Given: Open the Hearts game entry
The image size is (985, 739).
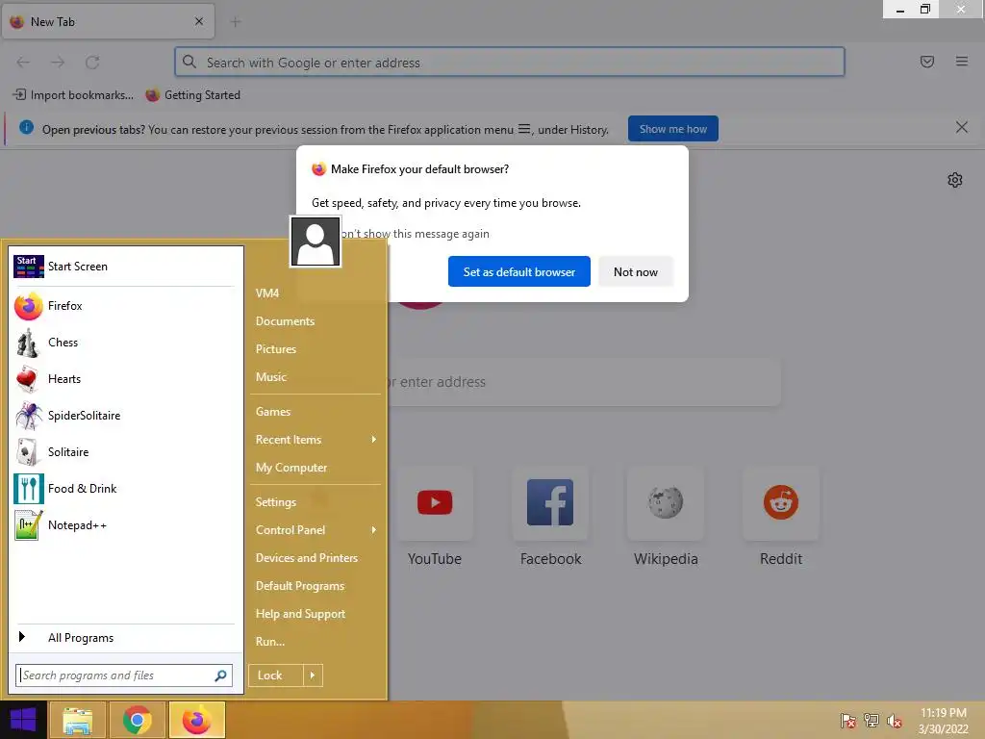Looking at the screenshot, I should pos(124,379).
